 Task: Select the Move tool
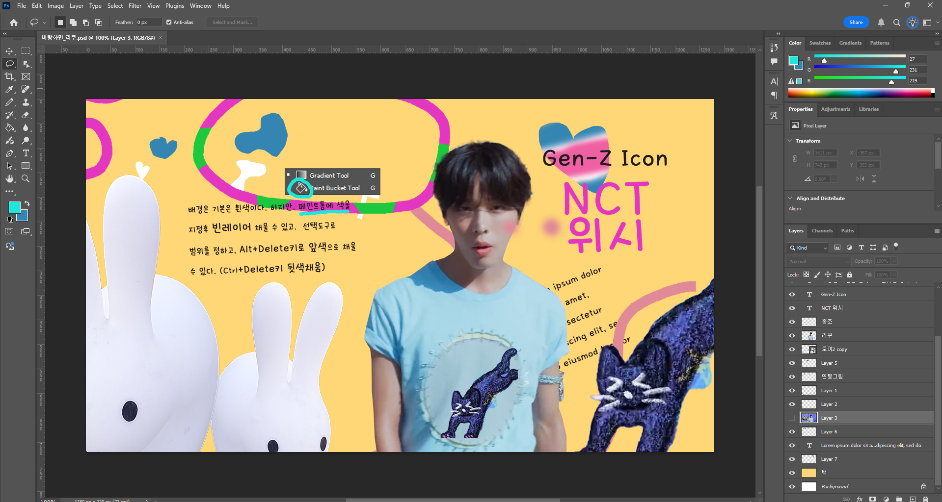click(x=9, y=51)
